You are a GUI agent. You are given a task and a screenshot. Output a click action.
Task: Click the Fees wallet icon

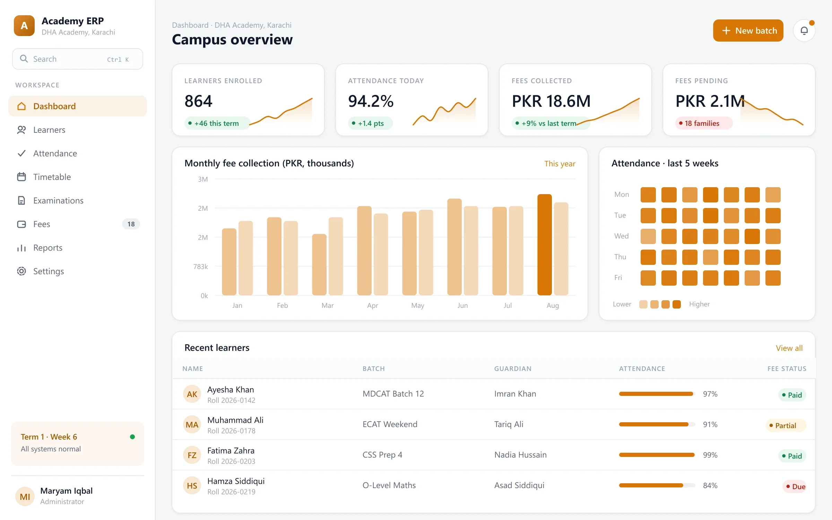[x=21, y=224]
